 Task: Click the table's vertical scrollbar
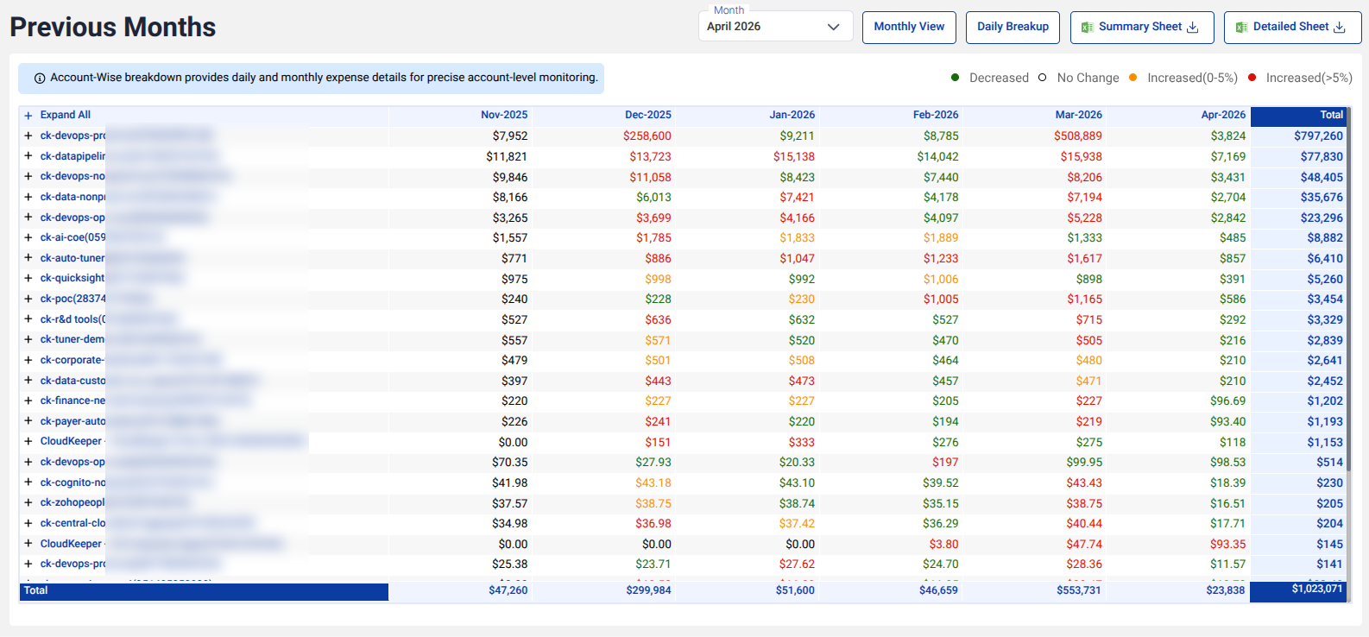point(1348,293)
